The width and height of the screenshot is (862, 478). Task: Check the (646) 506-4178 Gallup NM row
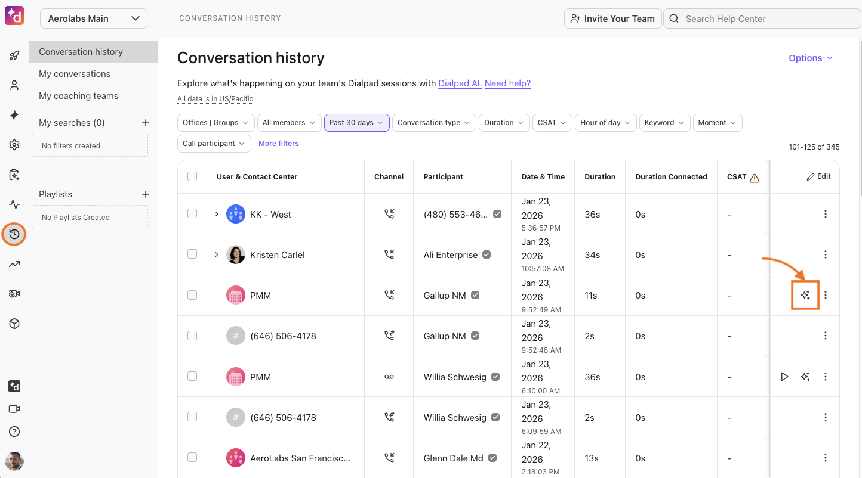click(x=192, y=336)
